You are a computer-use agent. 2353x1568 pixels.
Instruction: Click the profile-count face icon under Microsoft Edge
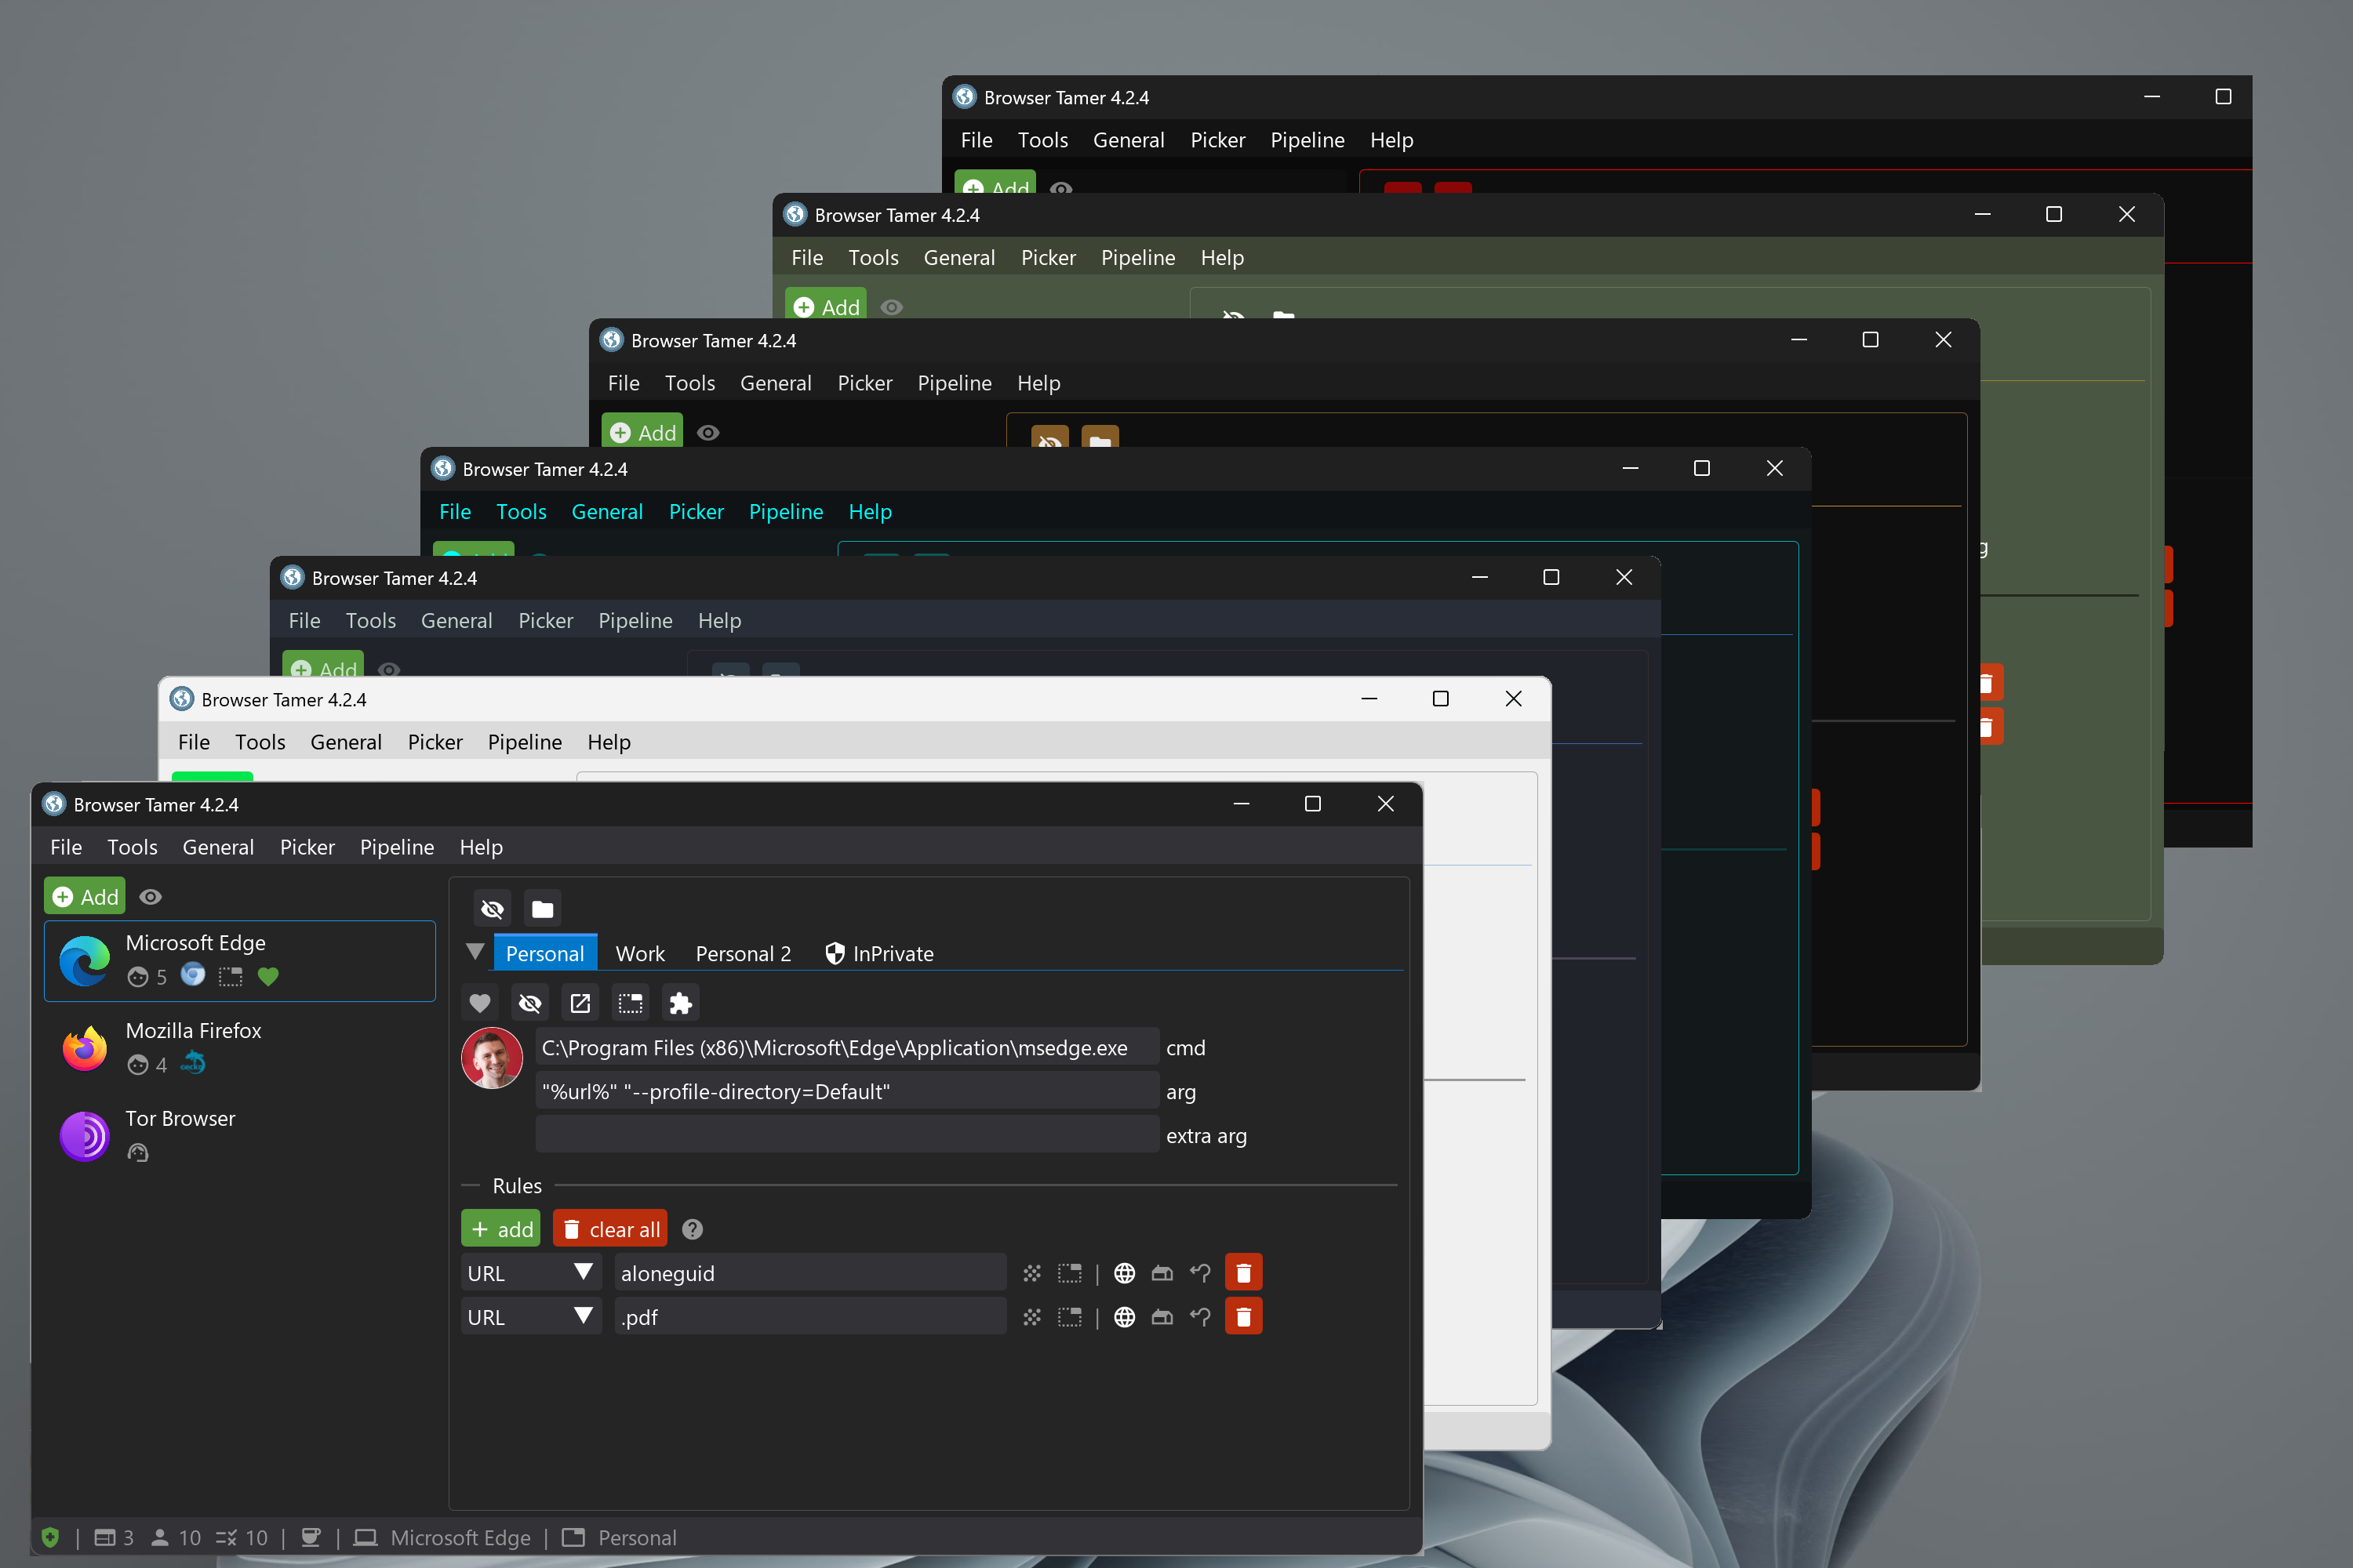click(138, 977)
